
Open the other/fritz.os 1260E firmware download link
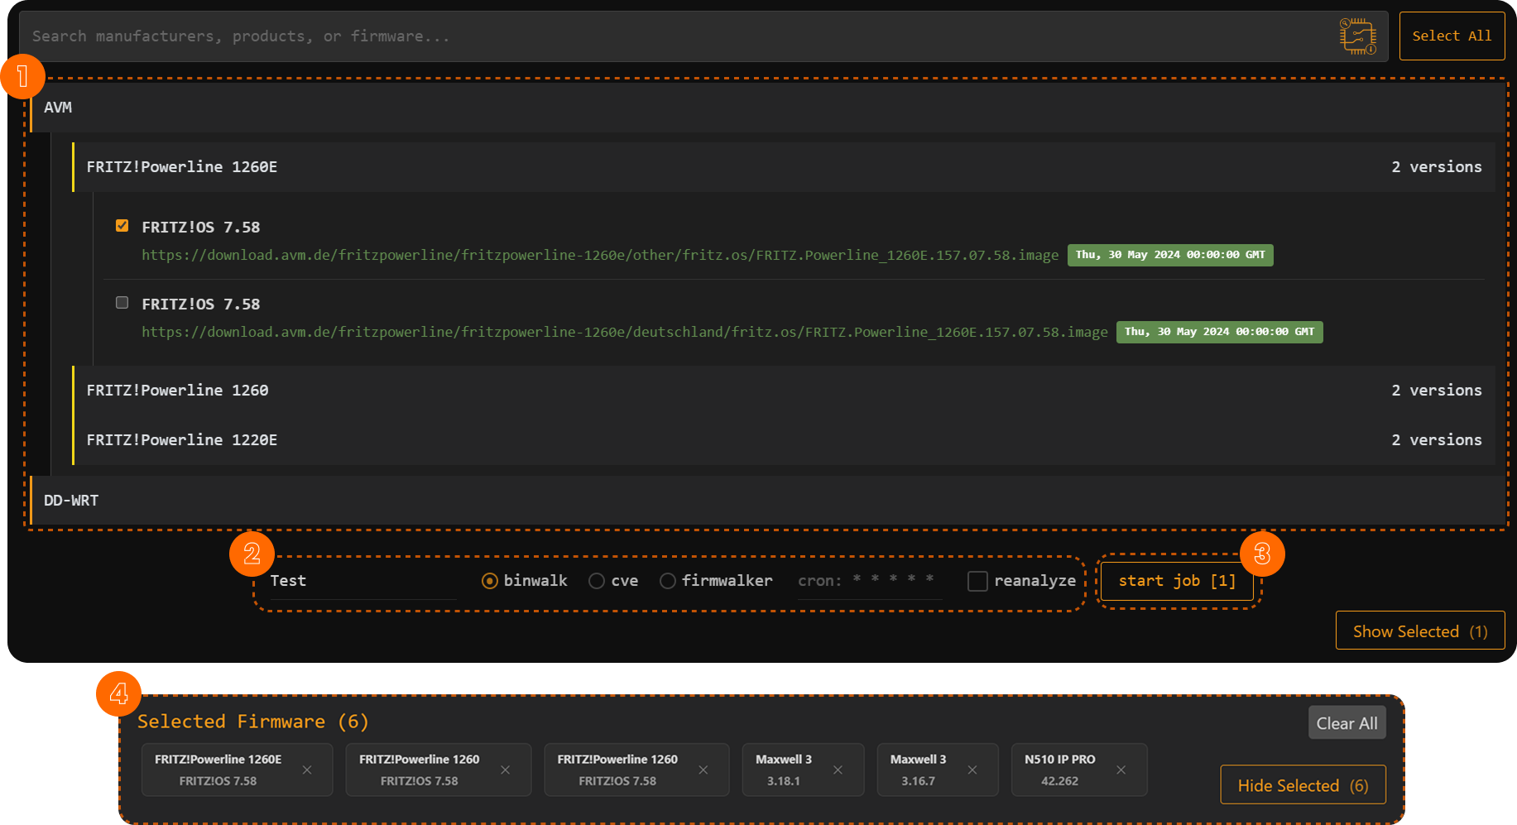(600, 255)
